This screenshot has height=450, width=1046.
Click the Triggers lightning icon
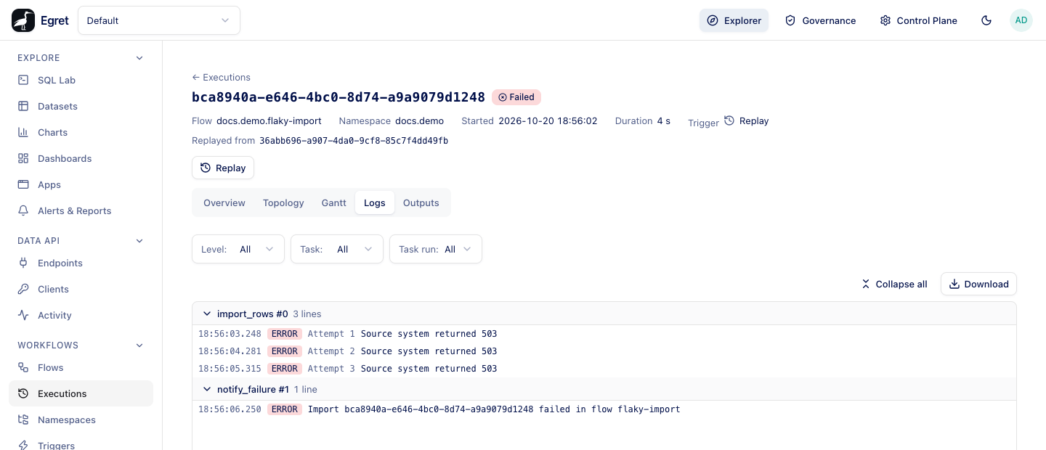(x=23, y=445)
